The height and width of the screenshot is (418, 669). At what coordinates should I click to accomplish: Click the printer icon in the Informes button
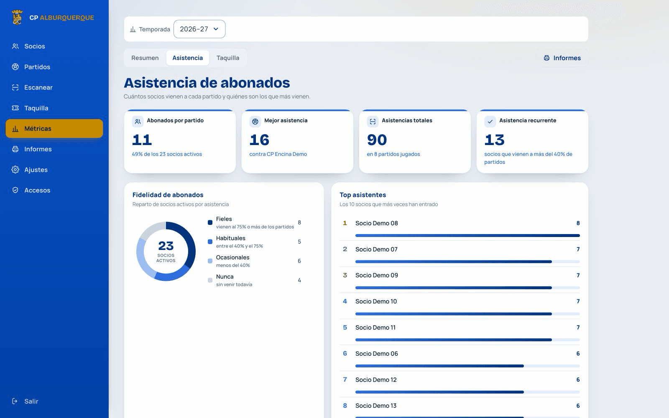click(546, 58)
